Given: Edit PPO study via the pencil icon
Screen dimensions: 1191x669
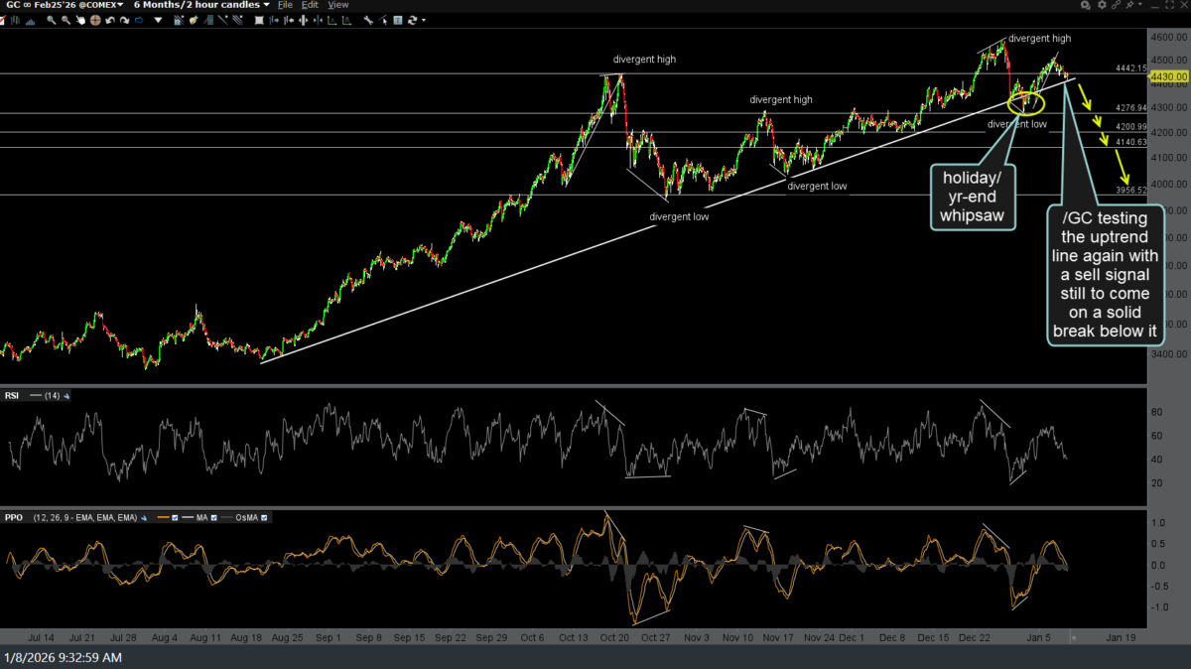Looking at the screenshot, I should pos(144,517).
